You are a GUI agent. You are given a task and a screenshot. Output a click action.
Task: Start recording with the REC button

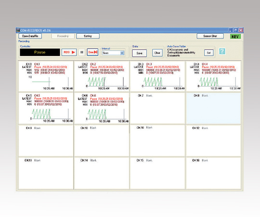pyautogui.click(x=69, y=52)
